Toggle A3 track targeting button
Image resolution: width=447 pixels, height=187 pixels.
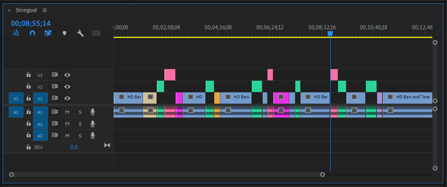40,136
